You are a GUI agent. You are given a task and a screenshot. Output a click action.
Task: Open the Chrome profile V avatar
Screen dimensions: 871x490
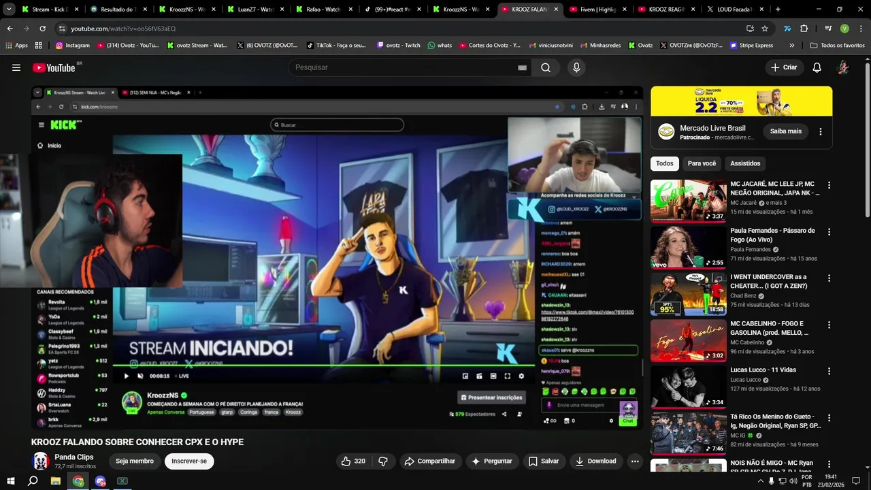tap(844, 29)
